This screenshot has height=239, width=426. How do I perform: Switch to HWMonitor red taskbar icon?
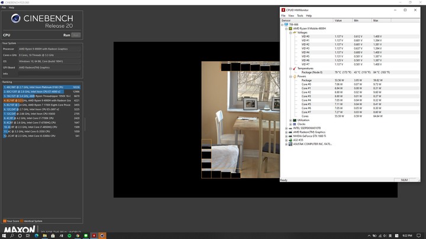94,235
